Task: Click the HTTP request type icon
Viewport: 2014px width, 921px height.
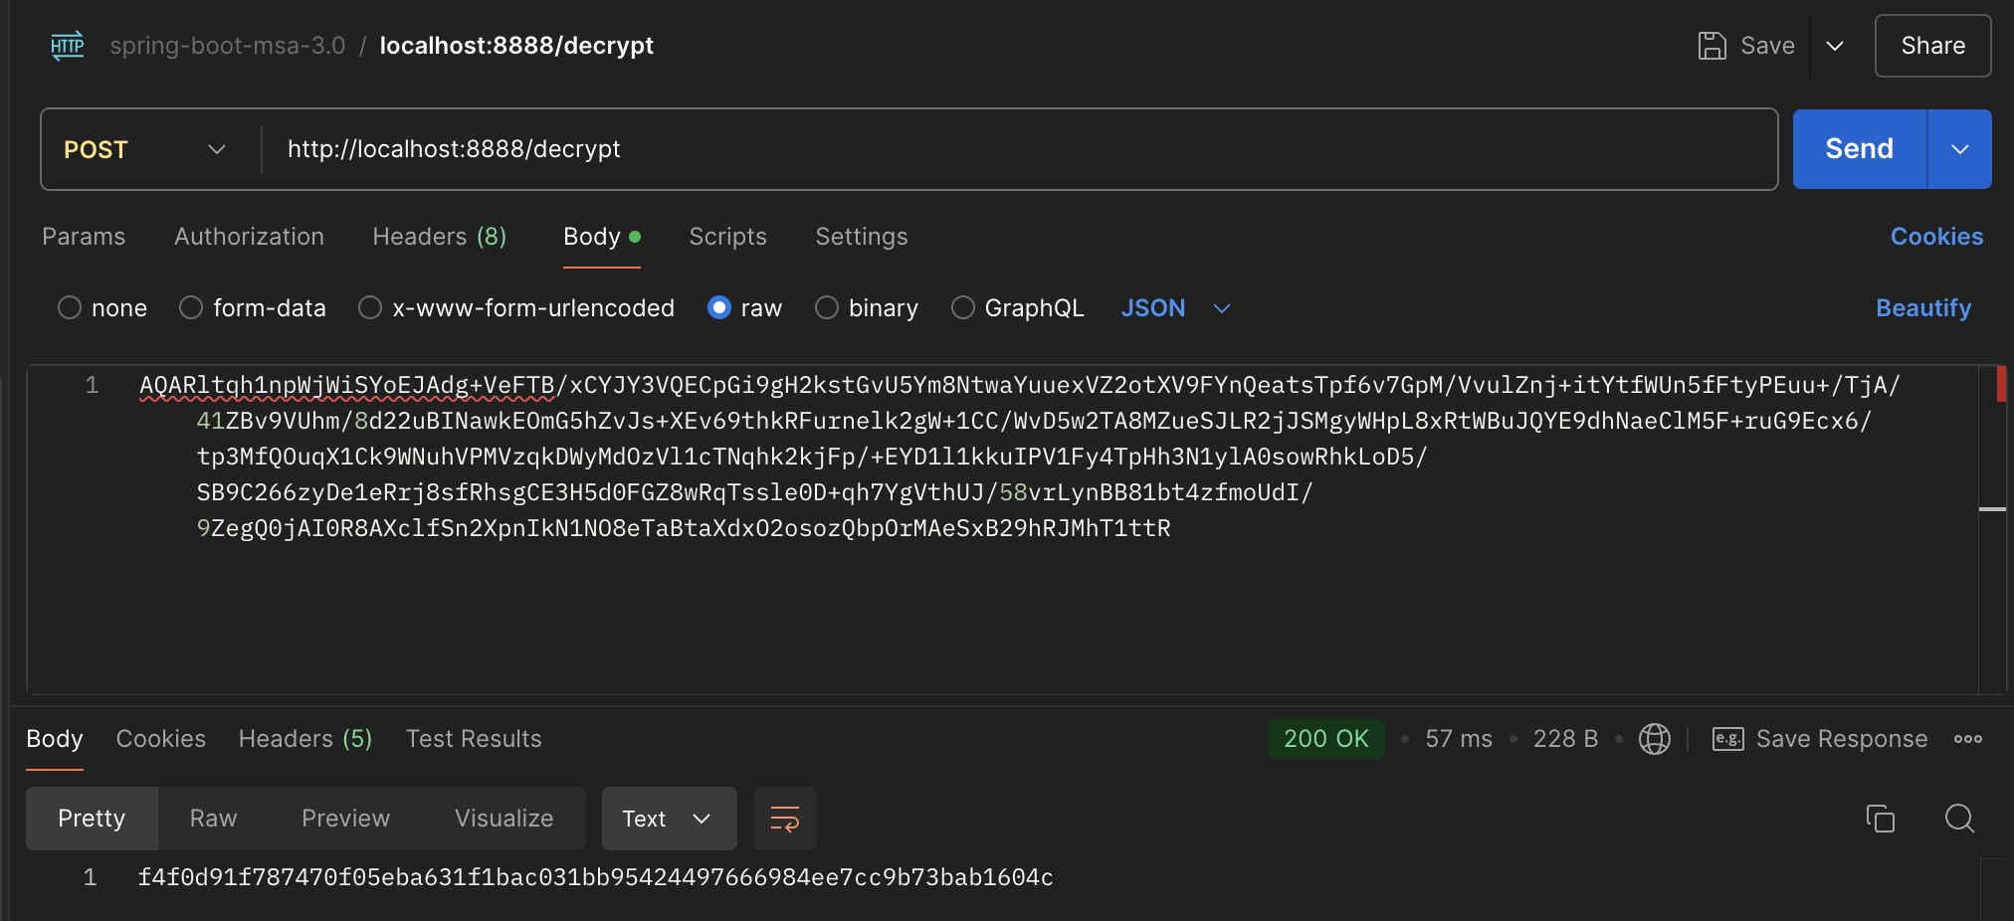Action: pyautogui.click(x=68, y=46)
